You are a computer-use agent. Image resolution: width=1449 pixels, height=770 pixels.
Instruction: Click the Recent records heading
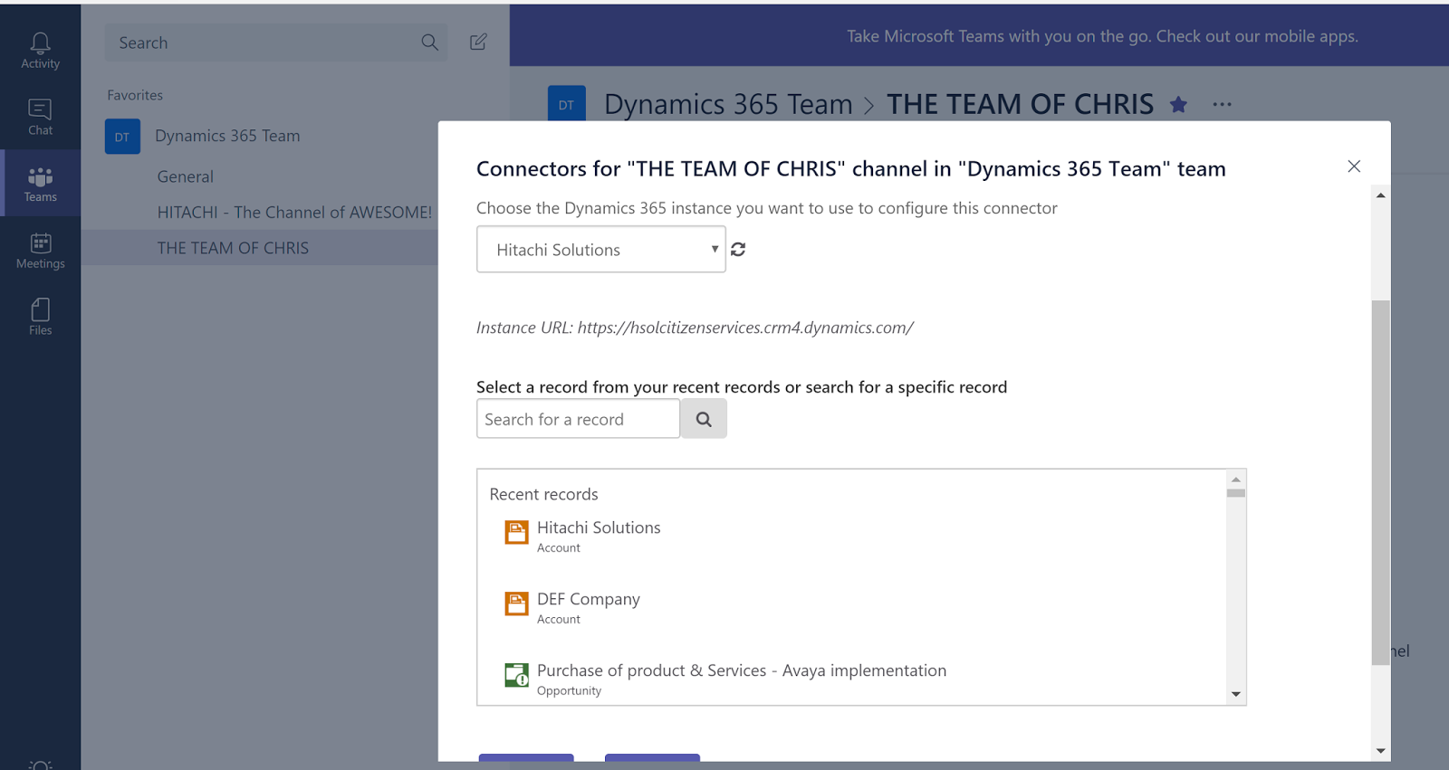[543, 494]
